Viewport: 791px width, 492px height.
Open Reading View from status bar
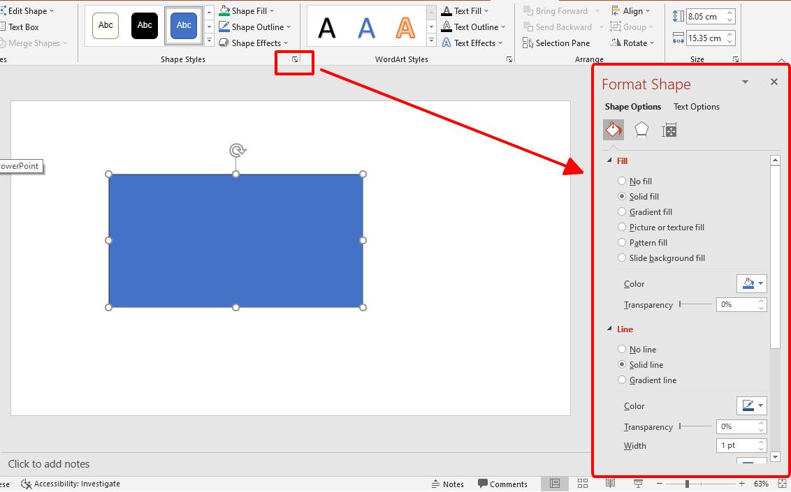610,484
